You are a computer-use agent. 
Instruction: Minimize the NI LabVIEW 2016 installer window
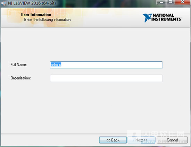coord(161,2)
